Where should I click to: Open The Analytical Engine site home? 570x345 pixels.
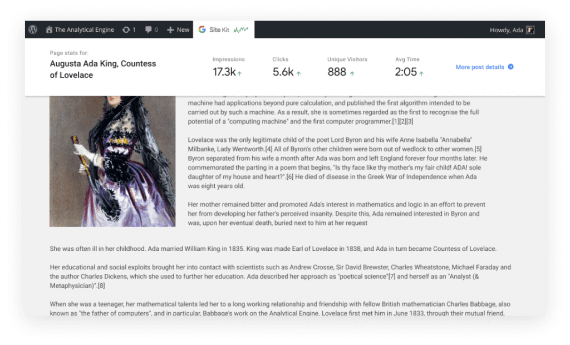coord(80,29)
